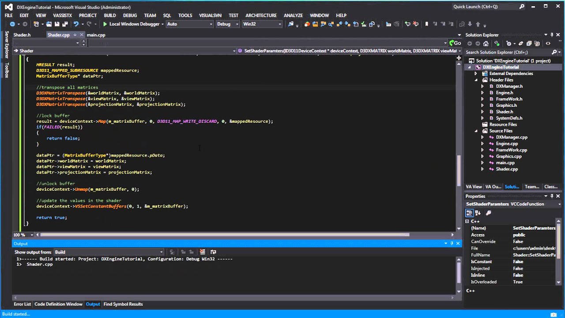Switch to the main.cpp tab
This screenshot has height=318, width=565.
[x=96, y=35]
